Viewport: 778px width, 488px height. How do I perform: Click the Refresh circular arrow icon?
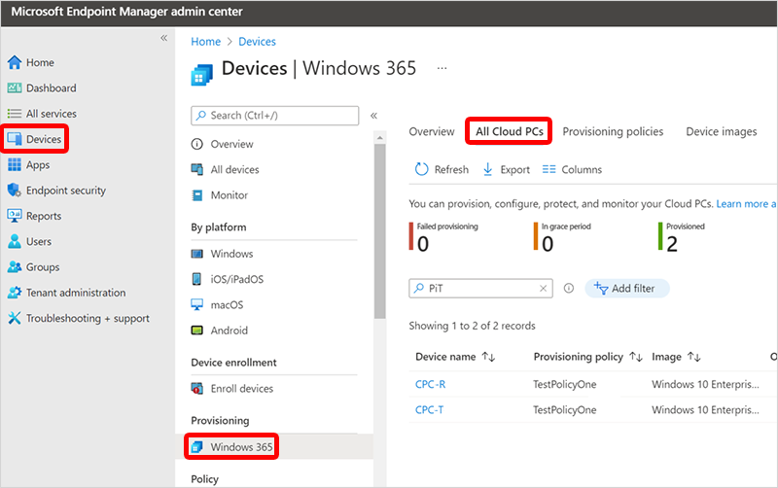421,169
